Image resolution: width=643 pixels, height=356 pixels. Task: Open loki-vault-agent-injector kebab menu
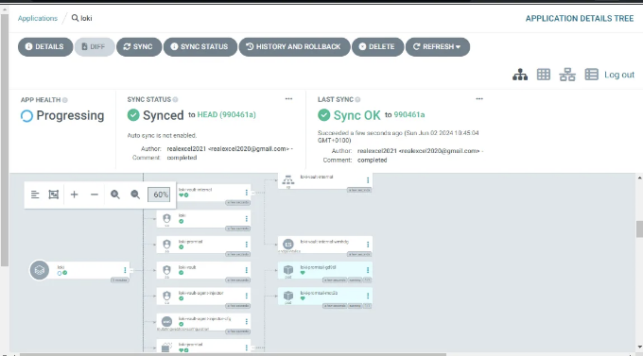tap(247, 296)
